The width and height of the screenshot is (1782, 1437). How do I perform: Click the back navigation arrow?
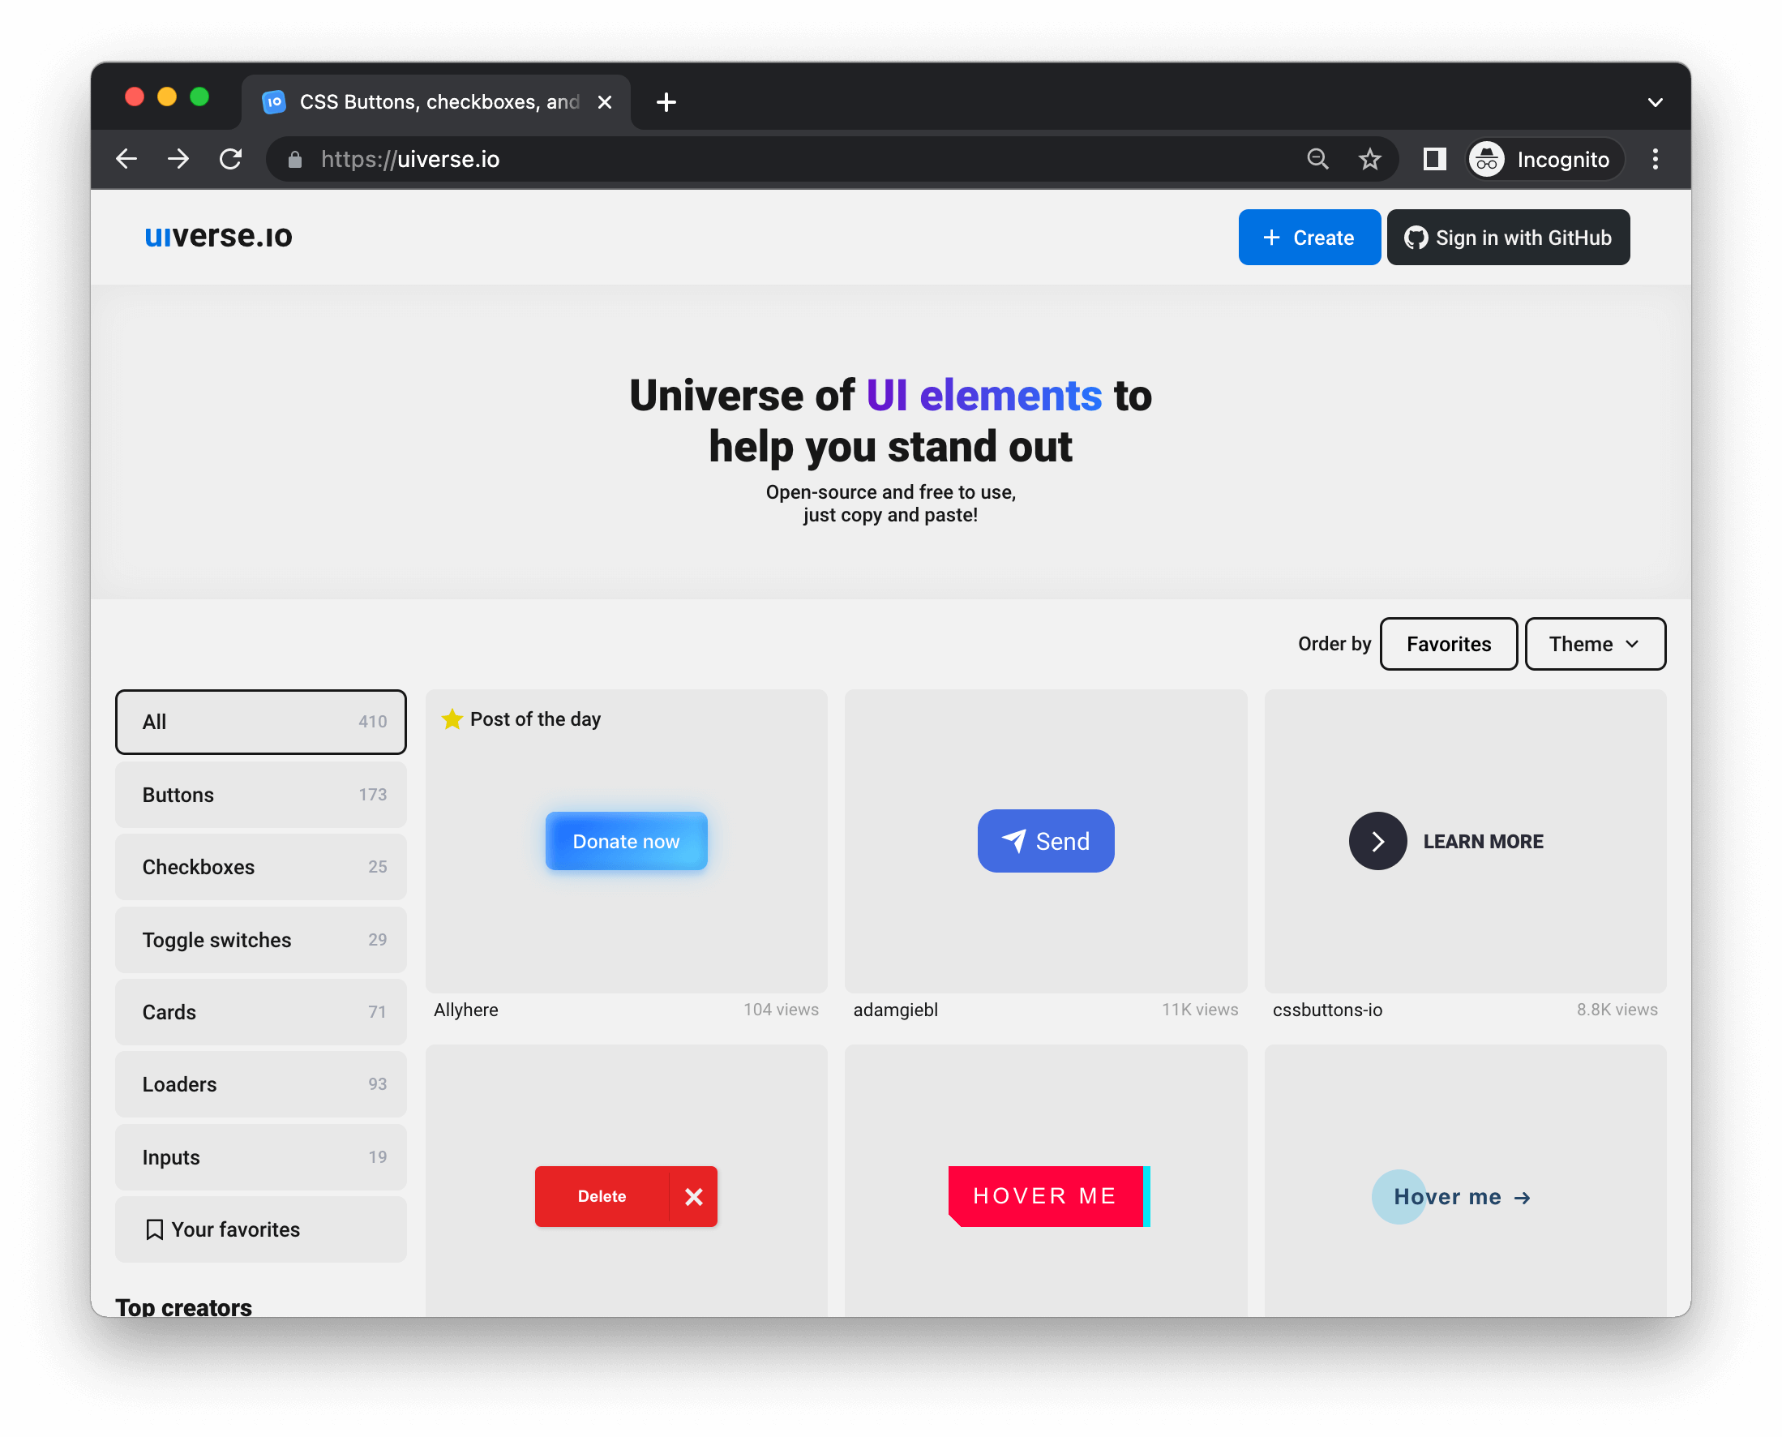126,159
